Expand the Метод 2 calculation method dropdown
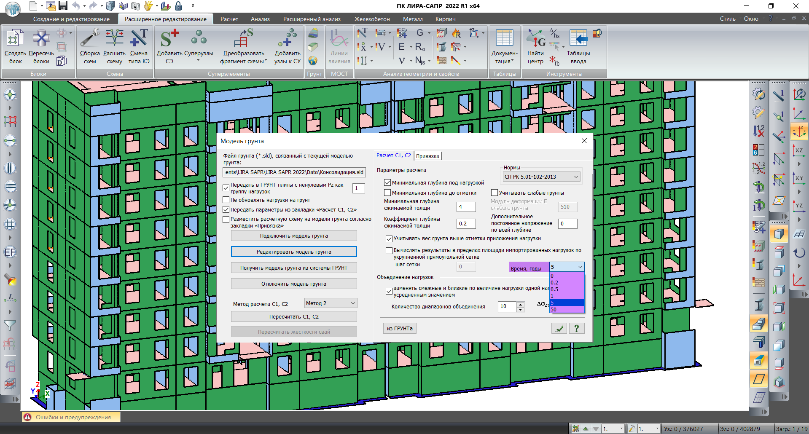809x434 pixels. point(331,303)
